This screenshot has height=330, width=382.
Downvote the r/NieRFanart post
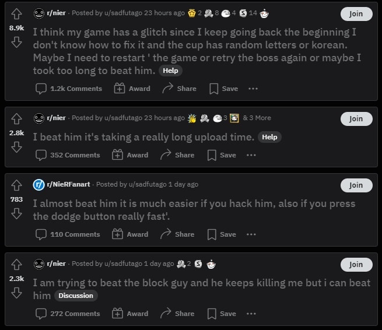(x=16, y=213)
